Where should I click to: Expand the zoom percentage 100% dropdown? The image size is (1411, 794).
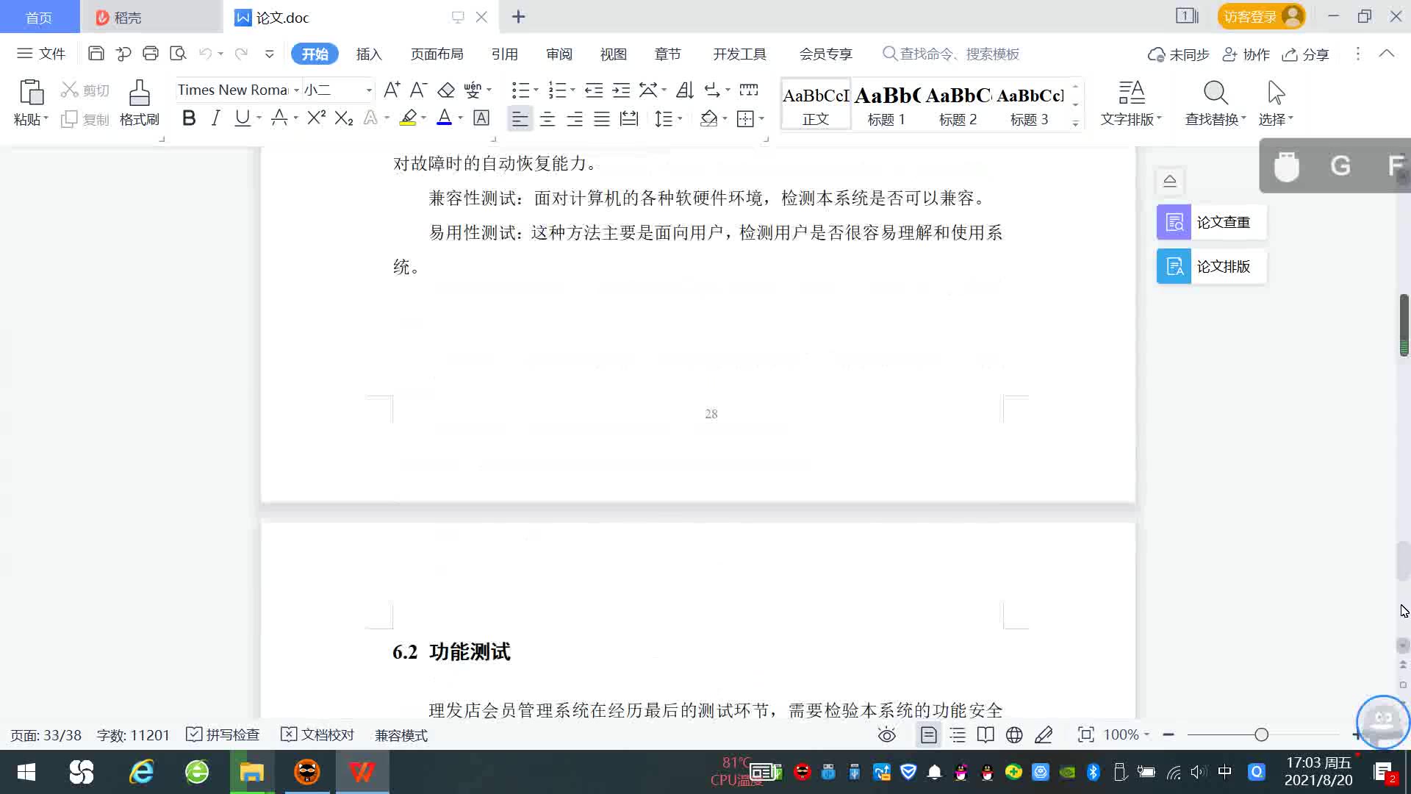[x=1146, y=735]
